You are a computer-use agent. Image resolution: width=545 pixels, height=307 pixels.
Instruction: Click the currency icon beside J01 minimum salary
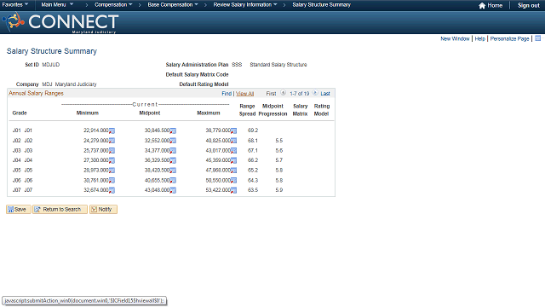[112, 130]
